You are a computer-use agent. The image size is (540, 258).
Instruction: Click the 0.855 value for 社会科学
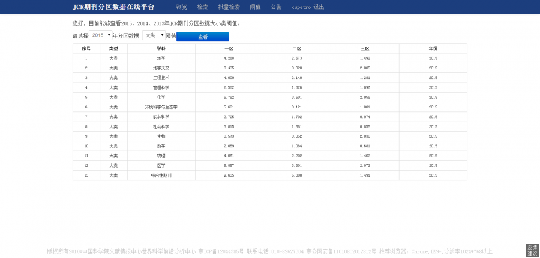pos(365,126)
